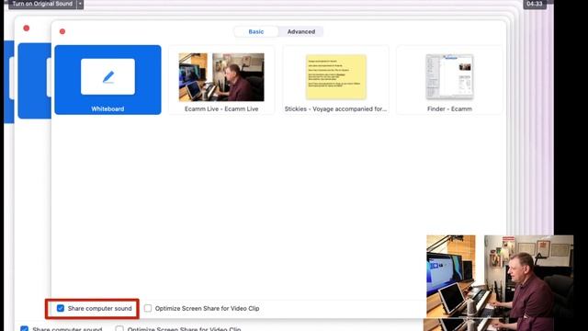Click the 'Ecamm Live - Ecamm Live' label
This screenshot has width=588, height=331.
(221, 109)
